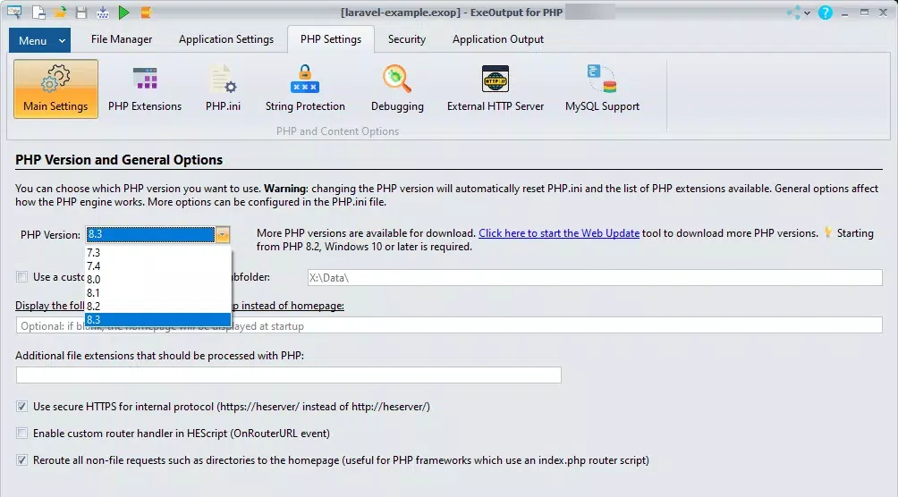Choose PHP version 7.3 from list
The height and width of the screenshot is (497, 898).
(158, 252)
